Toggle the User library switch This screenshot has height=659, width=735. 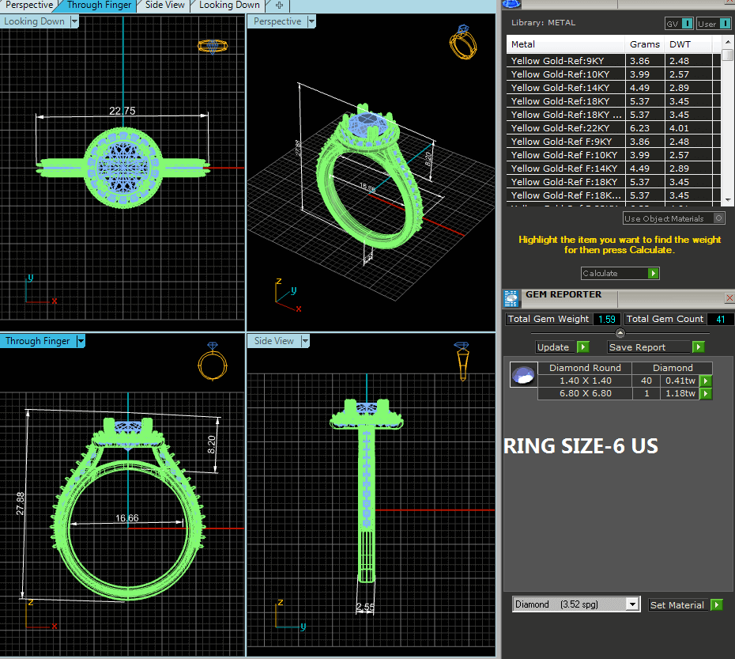tap(725, 24)
